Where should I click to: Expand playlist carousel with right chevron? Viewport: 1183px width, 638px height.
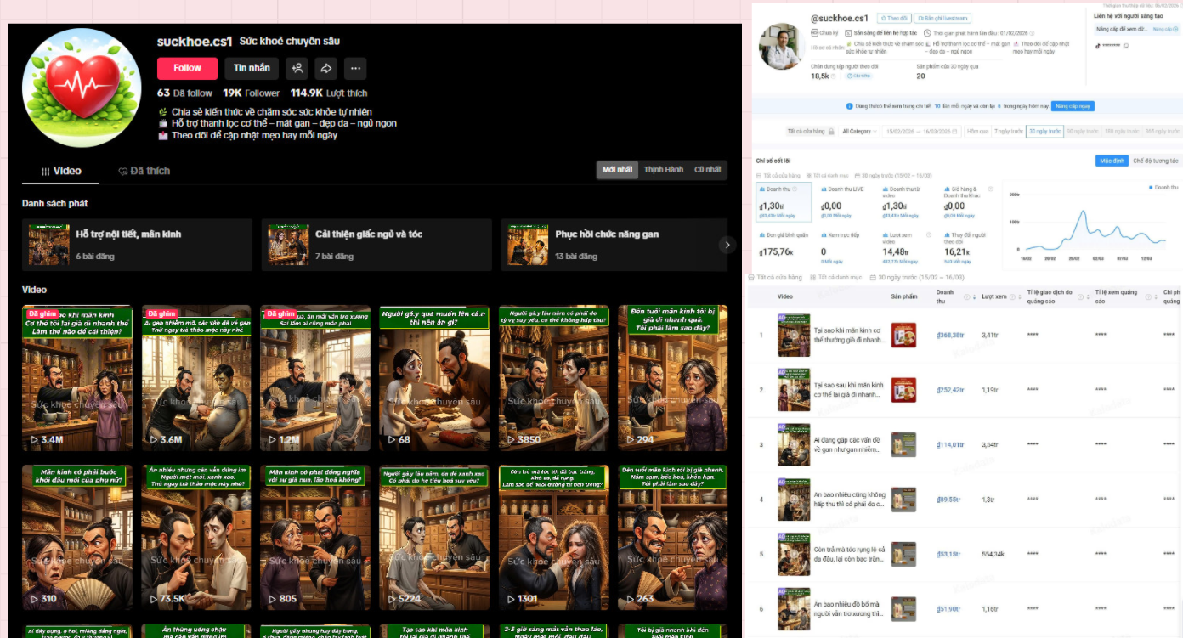[x=727, y=245]
